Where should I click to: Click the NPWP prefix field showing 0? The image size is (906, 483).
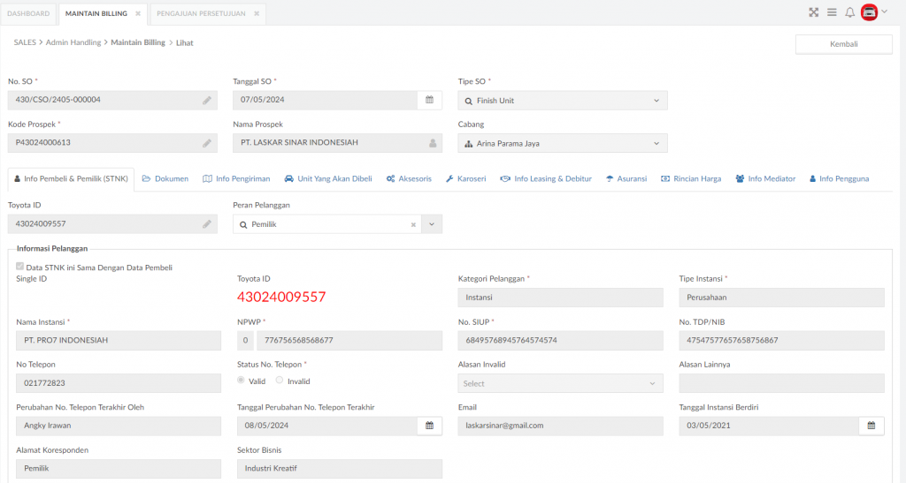click(245, 341)
